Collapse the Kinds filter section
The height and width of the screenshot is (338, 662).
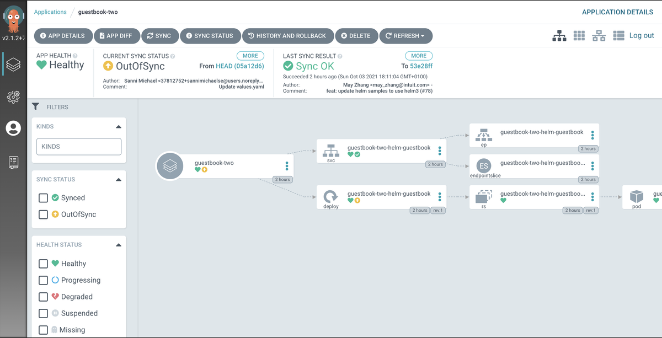(118, 127)
